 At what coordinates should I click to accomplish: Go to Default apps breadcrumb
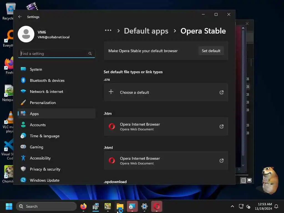(146, 31)
